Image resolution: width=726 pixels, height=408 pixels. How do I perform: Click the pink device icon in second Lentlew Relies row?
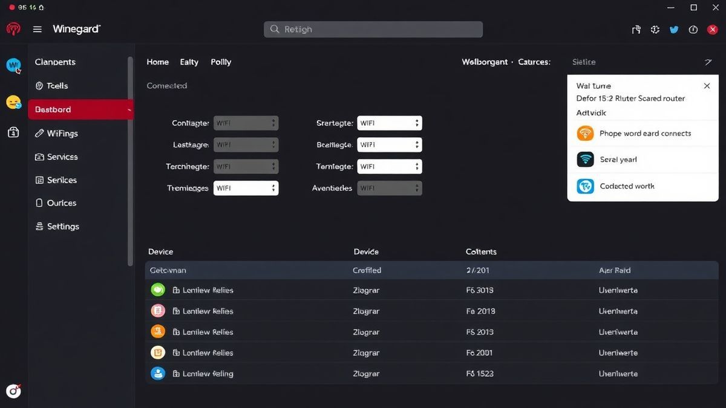point(158,311)
